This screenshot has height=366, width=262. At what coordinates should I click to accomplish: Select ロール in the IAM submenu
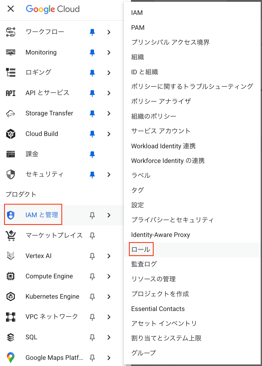coord(141,249)
